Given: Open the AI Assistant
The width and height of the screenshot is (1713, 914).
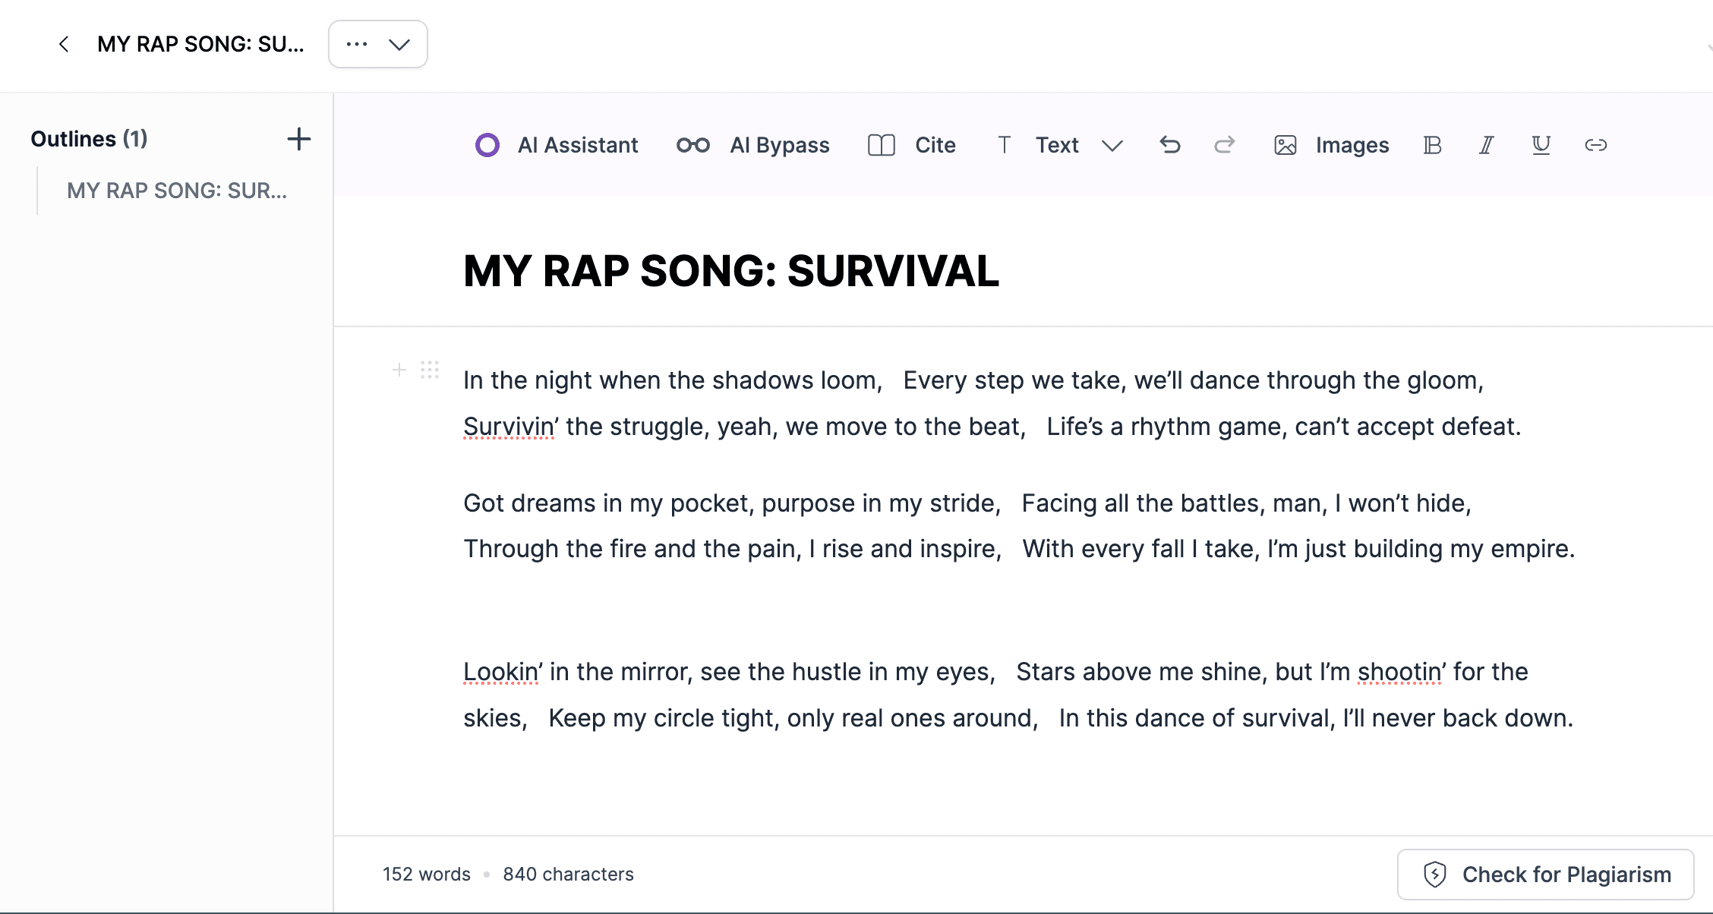Looking at the screenshot, I should click(x=557, y=145).
